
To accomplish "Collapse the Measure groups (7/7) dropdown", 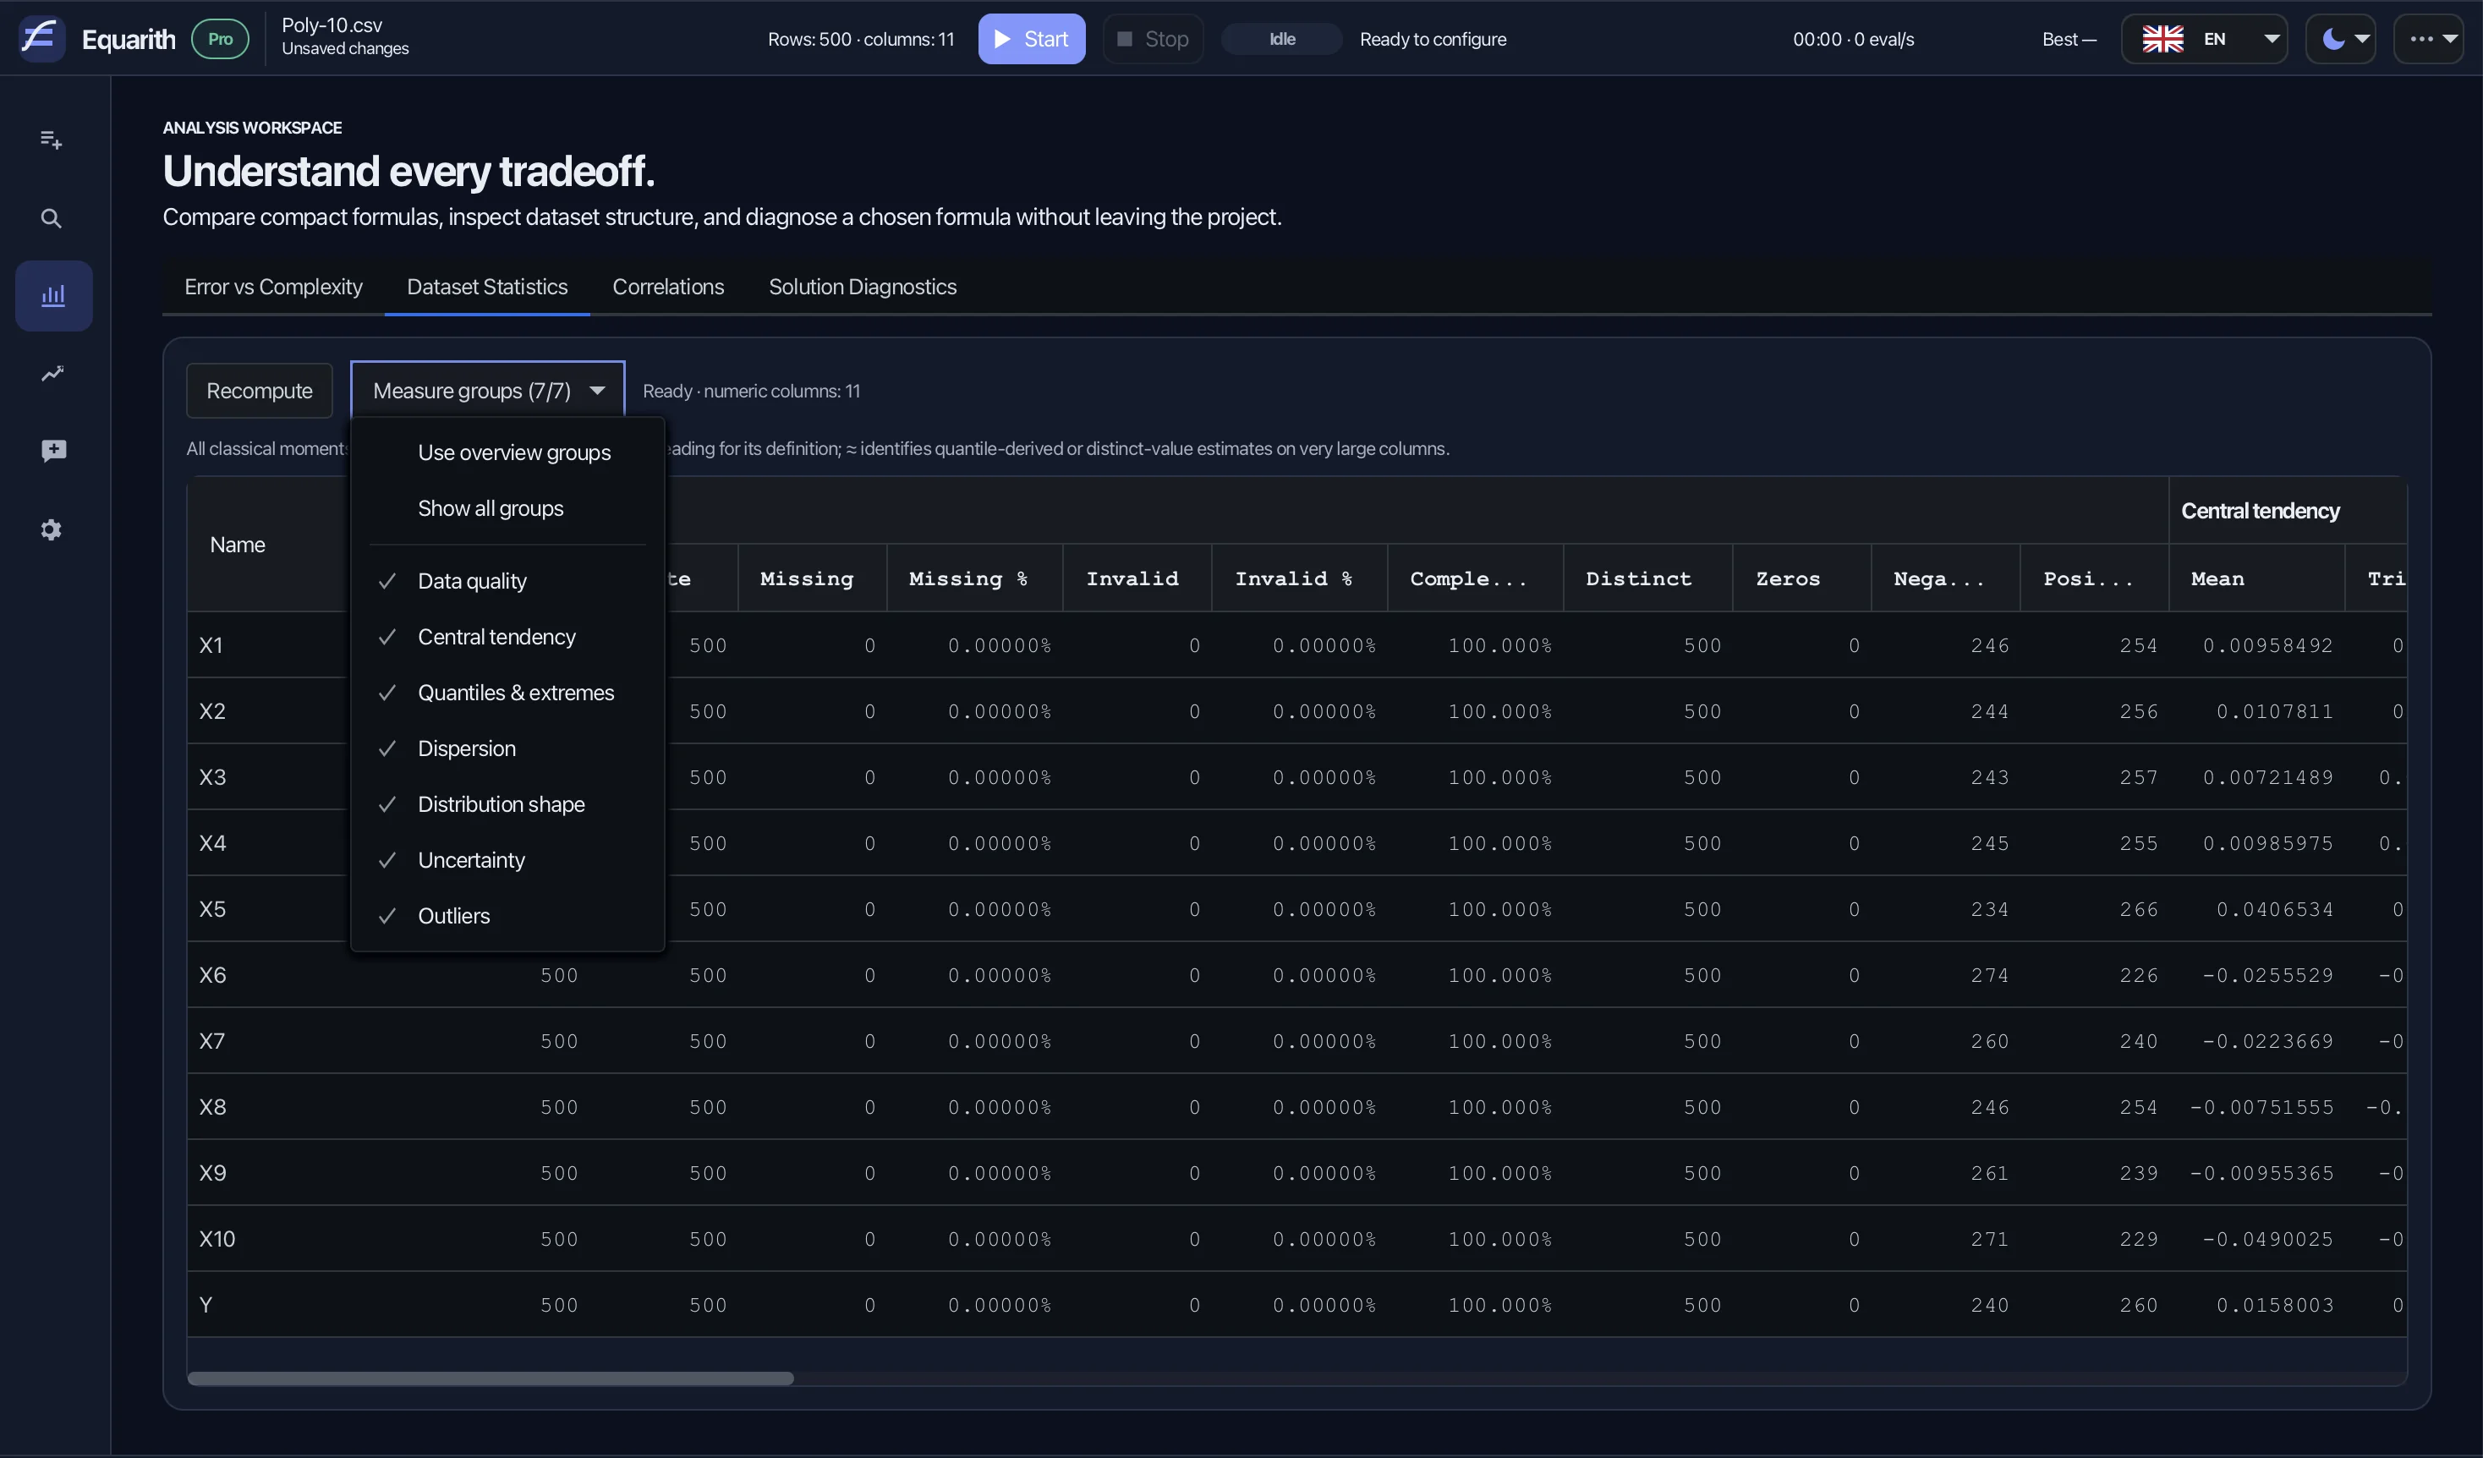I will (488, 390).
